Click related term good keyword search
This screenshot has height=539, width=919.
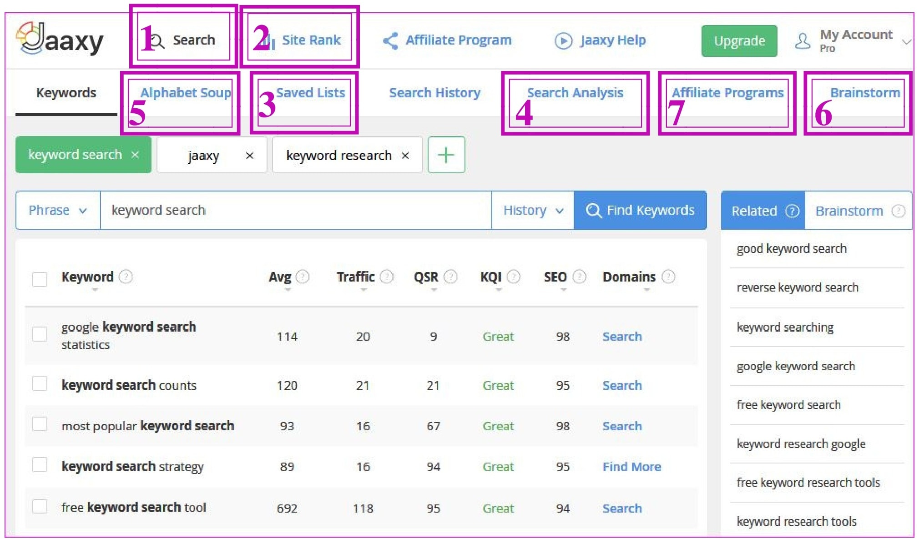(792, 249)
